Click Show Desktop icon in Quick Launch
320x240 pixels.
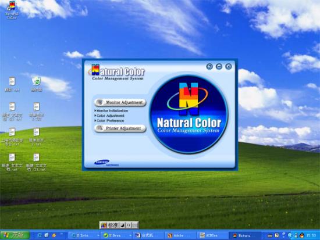click(x=47, y=235)
